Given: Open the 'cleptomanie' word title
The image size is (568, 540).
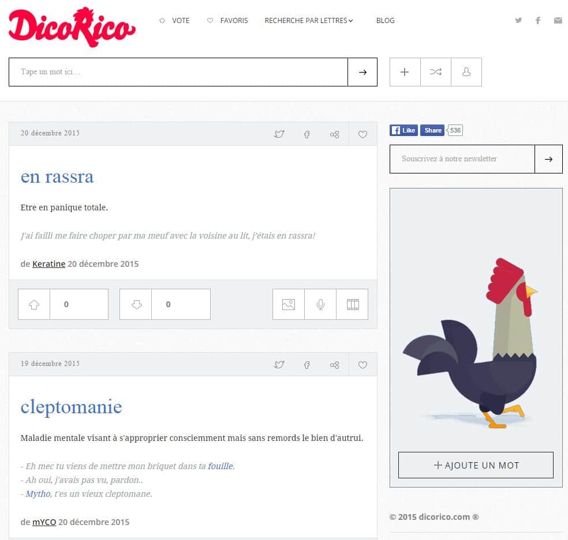Looking at the screenshot, I should coord(71,407).
